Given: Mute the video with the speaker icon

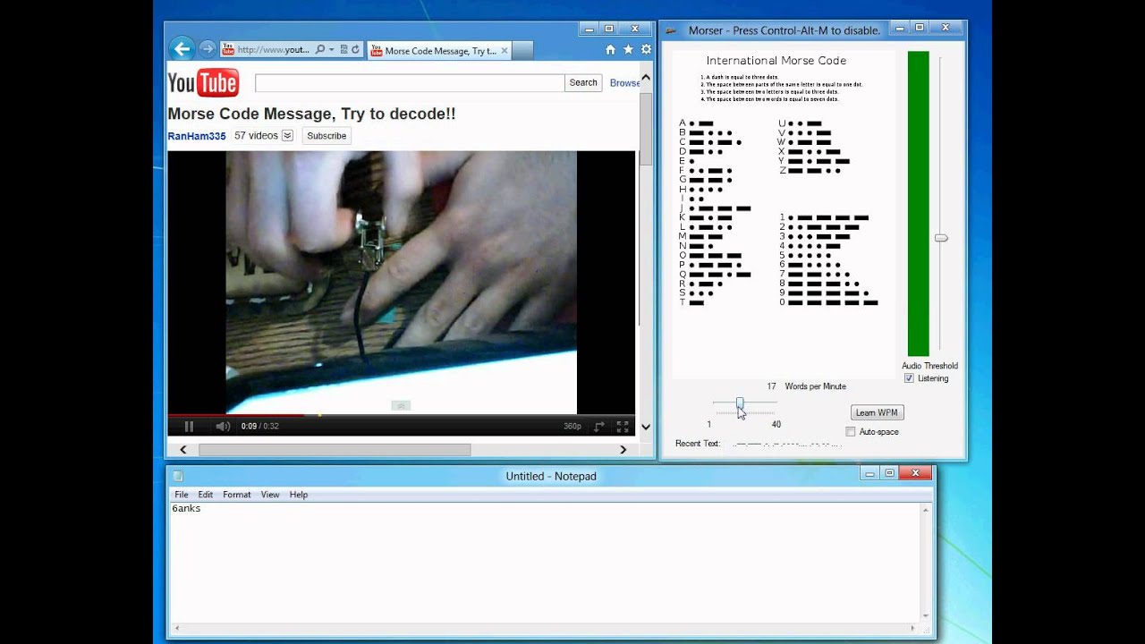Looking at the screenshot, I should tap(223, 427).
